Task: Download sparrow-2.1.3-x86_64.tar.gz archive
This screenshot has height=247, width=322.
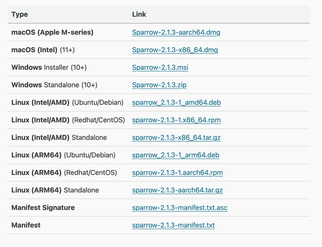Action: coord(176,137)
